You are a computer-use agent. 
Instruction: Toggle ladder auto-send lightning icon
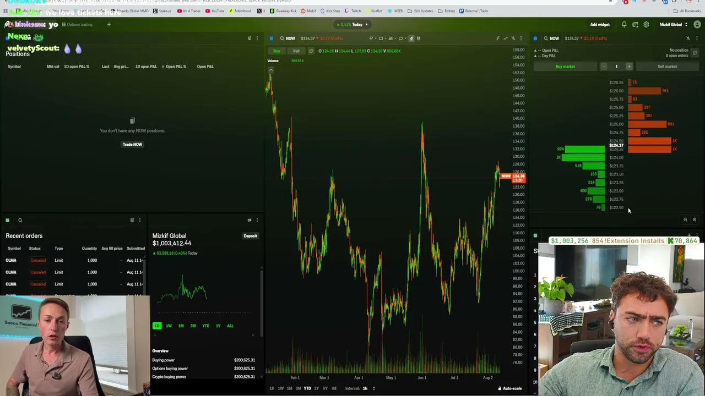tap(688, 38)
